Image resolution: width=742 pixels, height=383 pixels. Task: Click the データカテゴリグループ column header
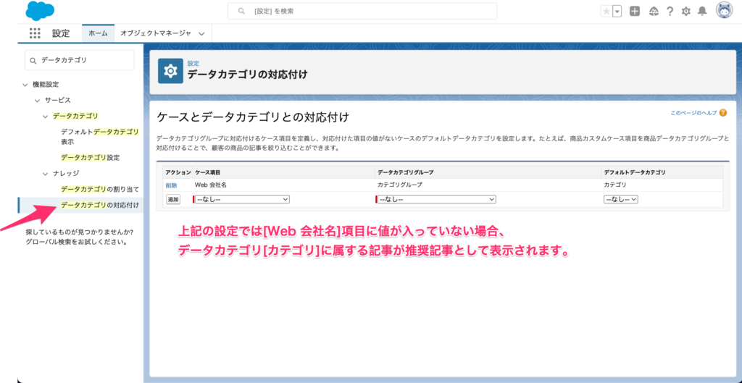tap(406, 172)
